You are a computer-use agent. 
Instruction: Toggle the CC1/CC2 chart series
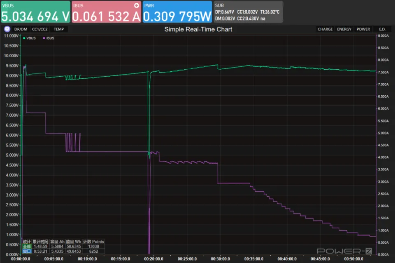[39, 29]
